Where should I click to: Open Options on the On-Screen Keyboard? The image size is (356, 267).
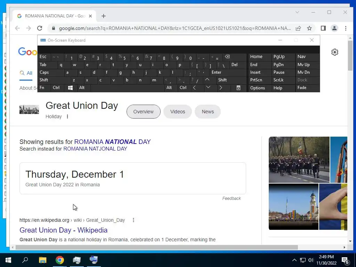pyautogui.click(x=260, y=88)
